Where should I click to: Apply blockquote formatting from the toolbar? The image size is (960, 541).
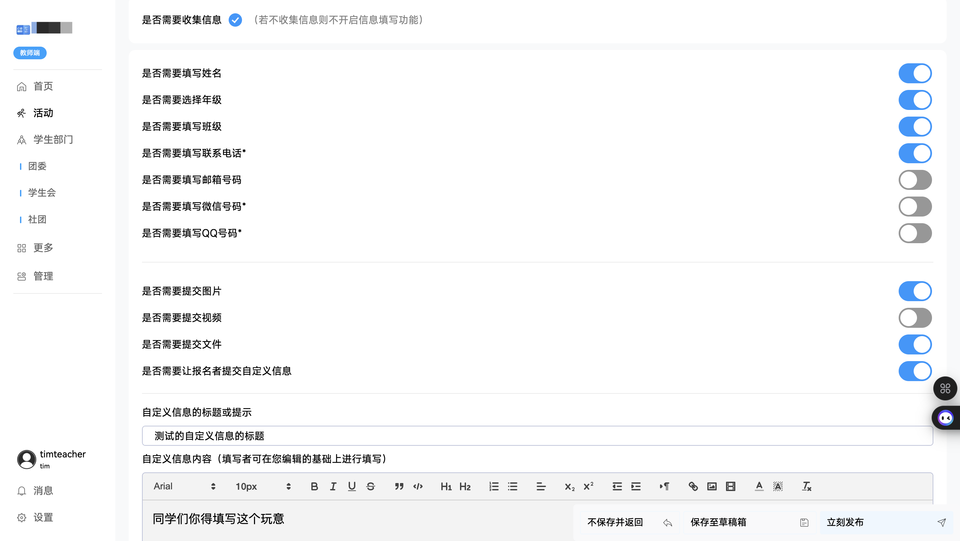399,486
